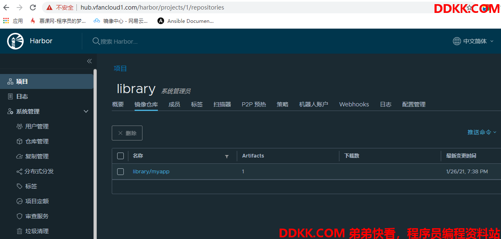Image resolution: width=501 pixels, height=239 pixels.
Task: Toggle the select-all header checkbox
Action: [x=120, y=156]
